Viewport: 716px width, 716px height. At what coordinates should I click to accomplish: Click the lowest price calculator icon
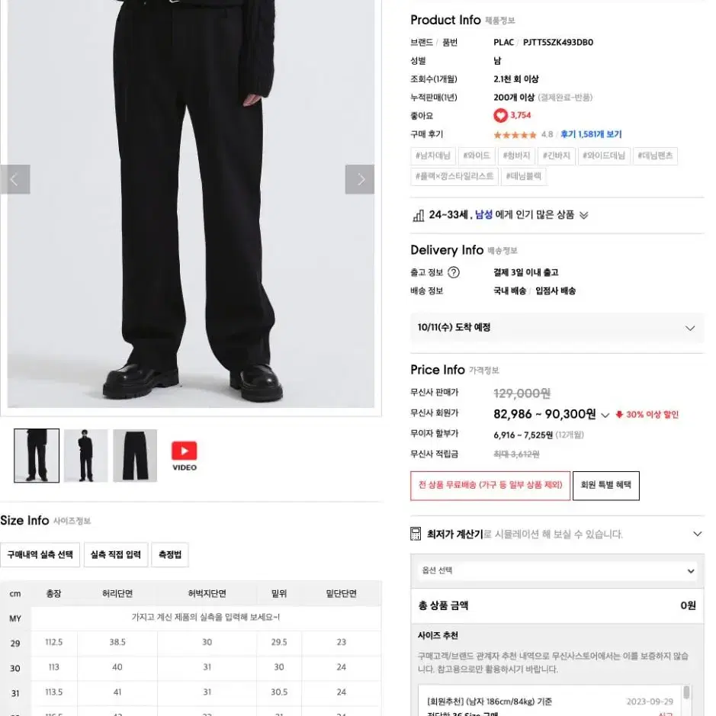[416, 534]
